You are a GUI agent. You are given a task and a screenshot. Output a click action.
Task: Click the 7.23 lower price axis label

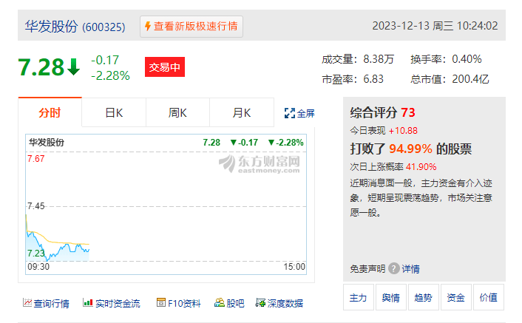pos(36,254)
